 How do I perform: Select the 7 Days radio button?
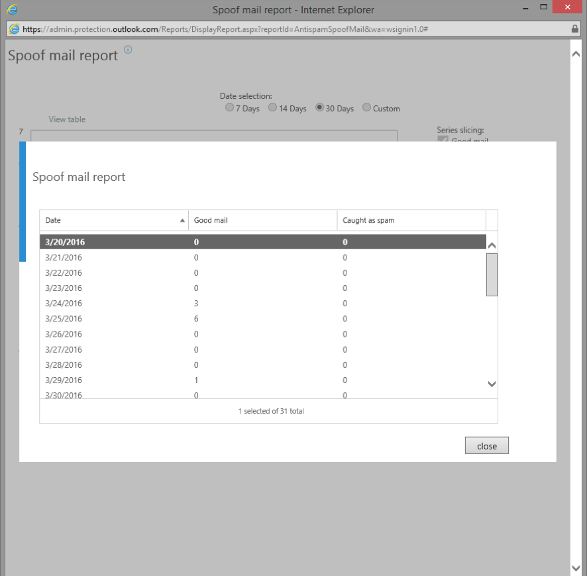[x=230, y=108]
